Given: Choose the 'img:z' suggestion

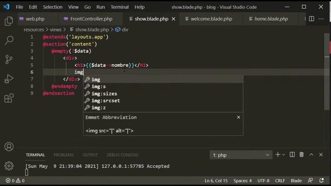Looking at the screenshot, I should (x=163, y=108).
